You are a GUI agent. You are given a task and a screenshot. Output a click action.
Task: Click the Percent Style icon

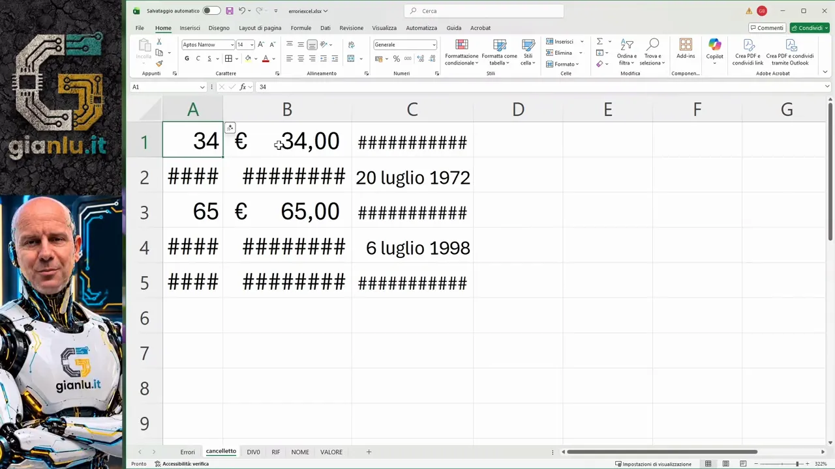coord(396,59)
